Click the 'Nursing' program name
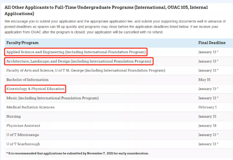 tap(13, 117)
